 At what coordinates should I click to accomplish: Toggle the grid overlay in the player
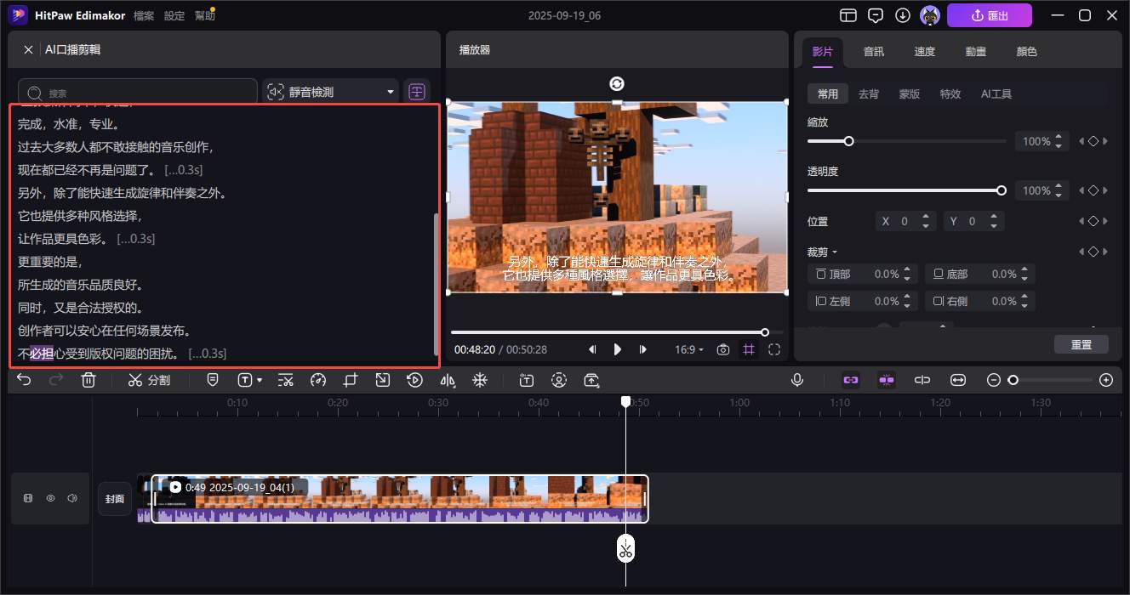pos(750,349)
